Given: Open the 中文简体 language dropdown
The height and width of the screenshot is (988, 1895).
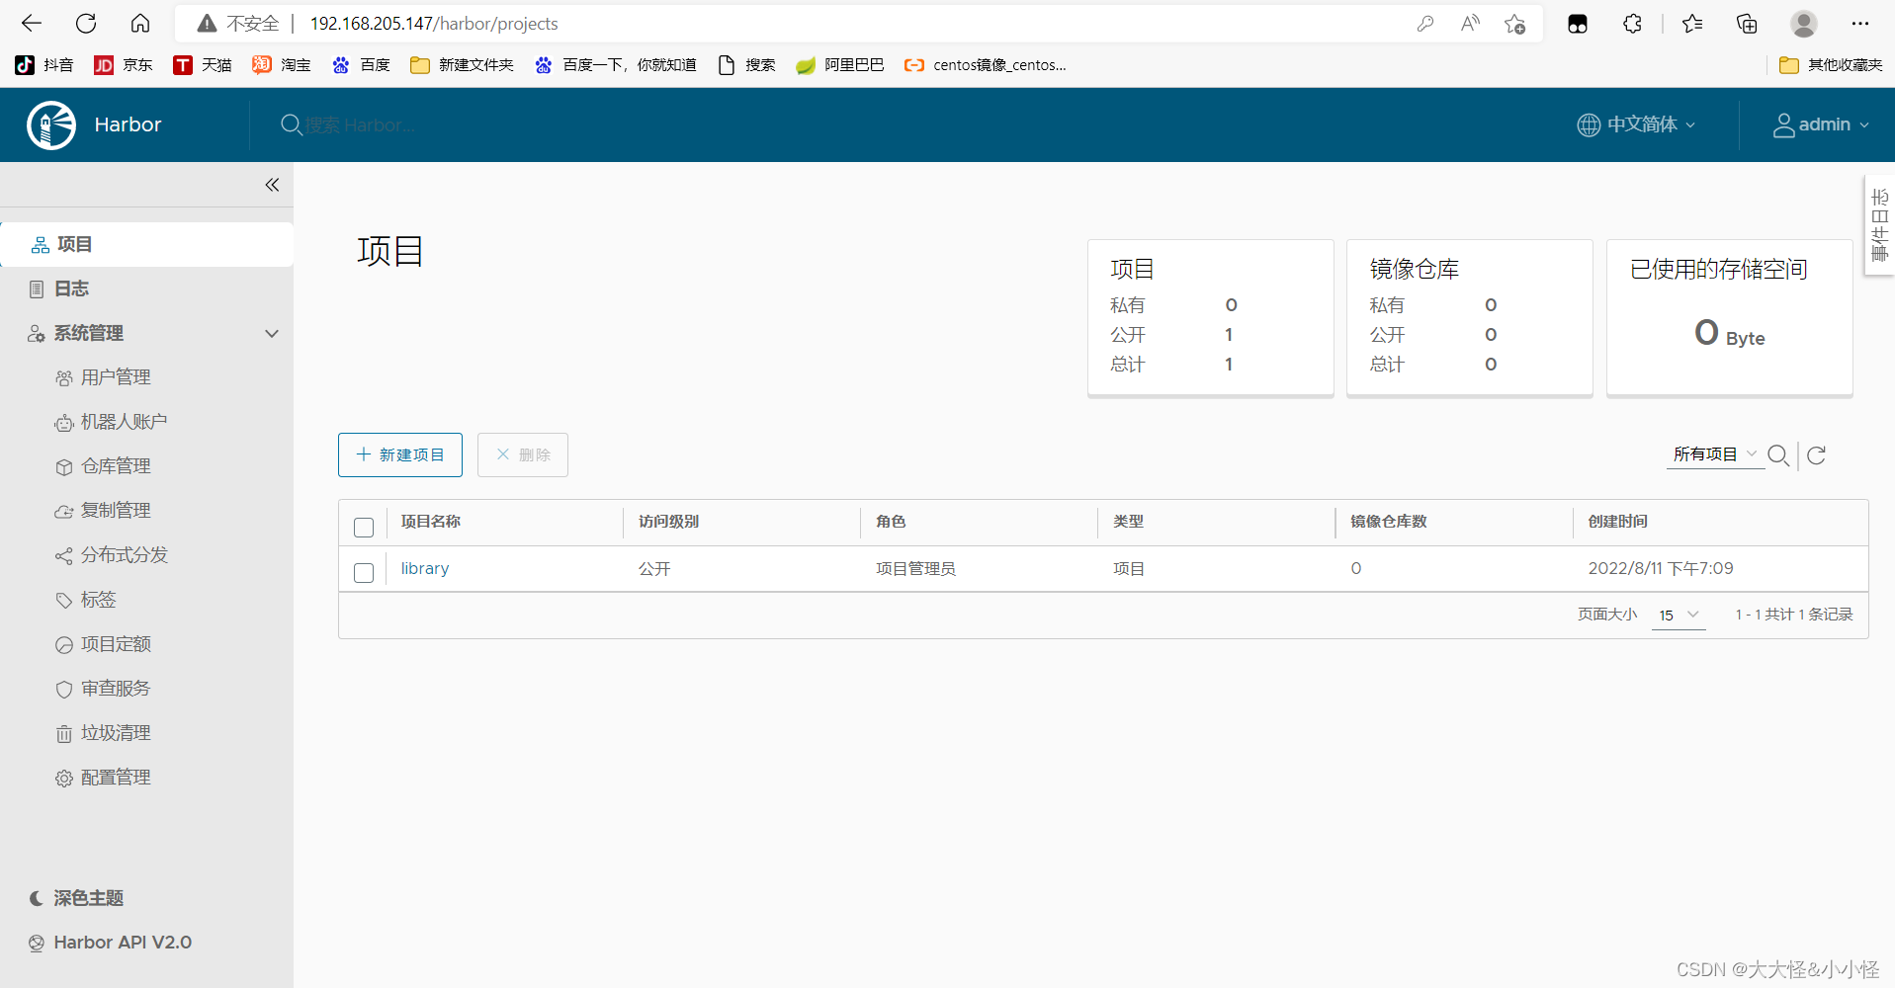Looking at the screenshot, I should tap(1637, 124).
